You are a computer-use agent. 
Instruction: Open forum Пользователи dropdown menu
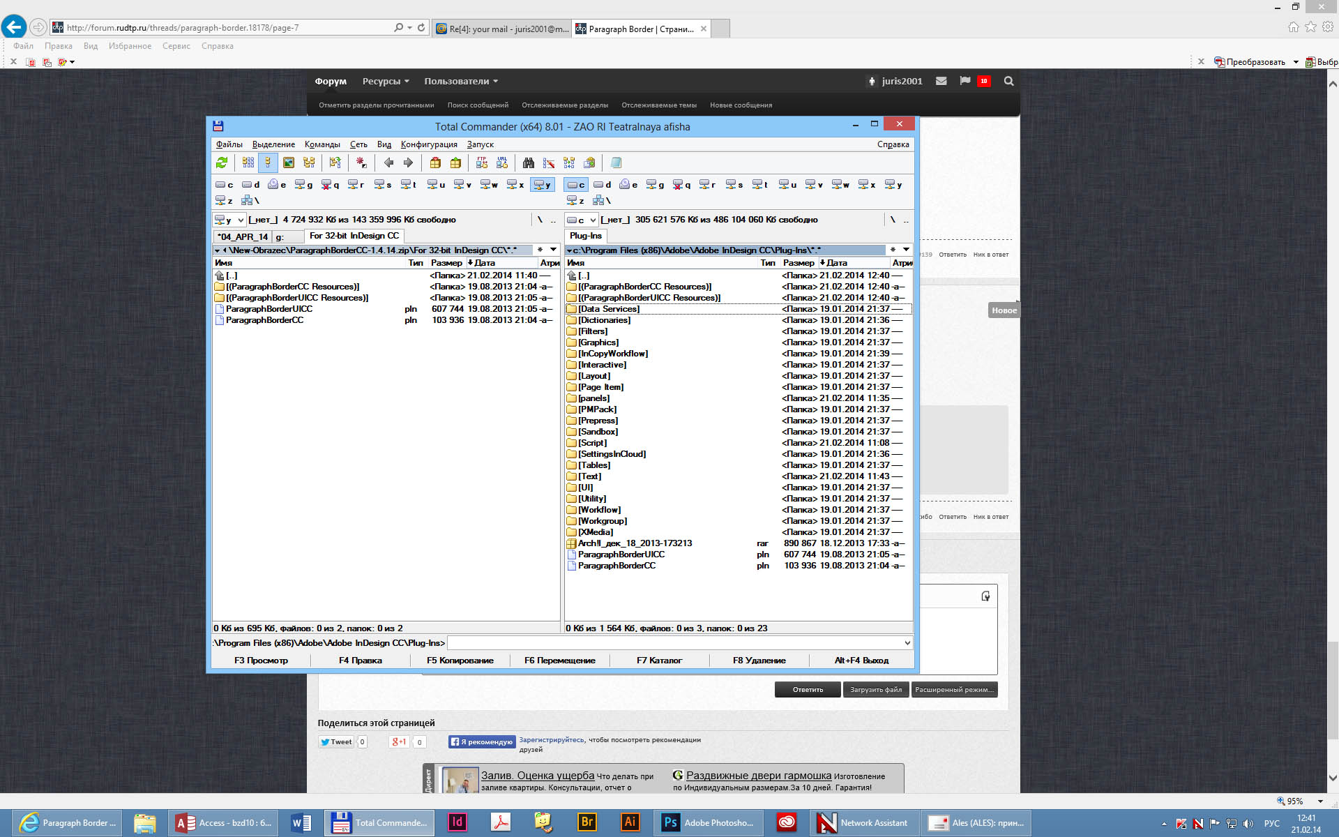click(461, 81)
